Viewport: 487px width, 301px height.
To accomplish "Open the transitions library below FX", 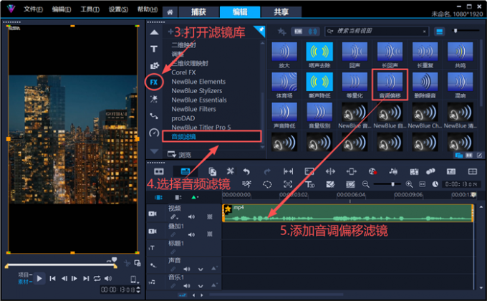I will coord(154,99).
